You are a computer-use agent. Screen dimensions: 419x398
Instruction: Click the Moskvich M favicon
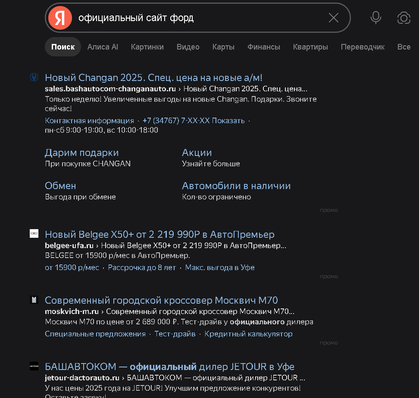click(x=34, y=300)
